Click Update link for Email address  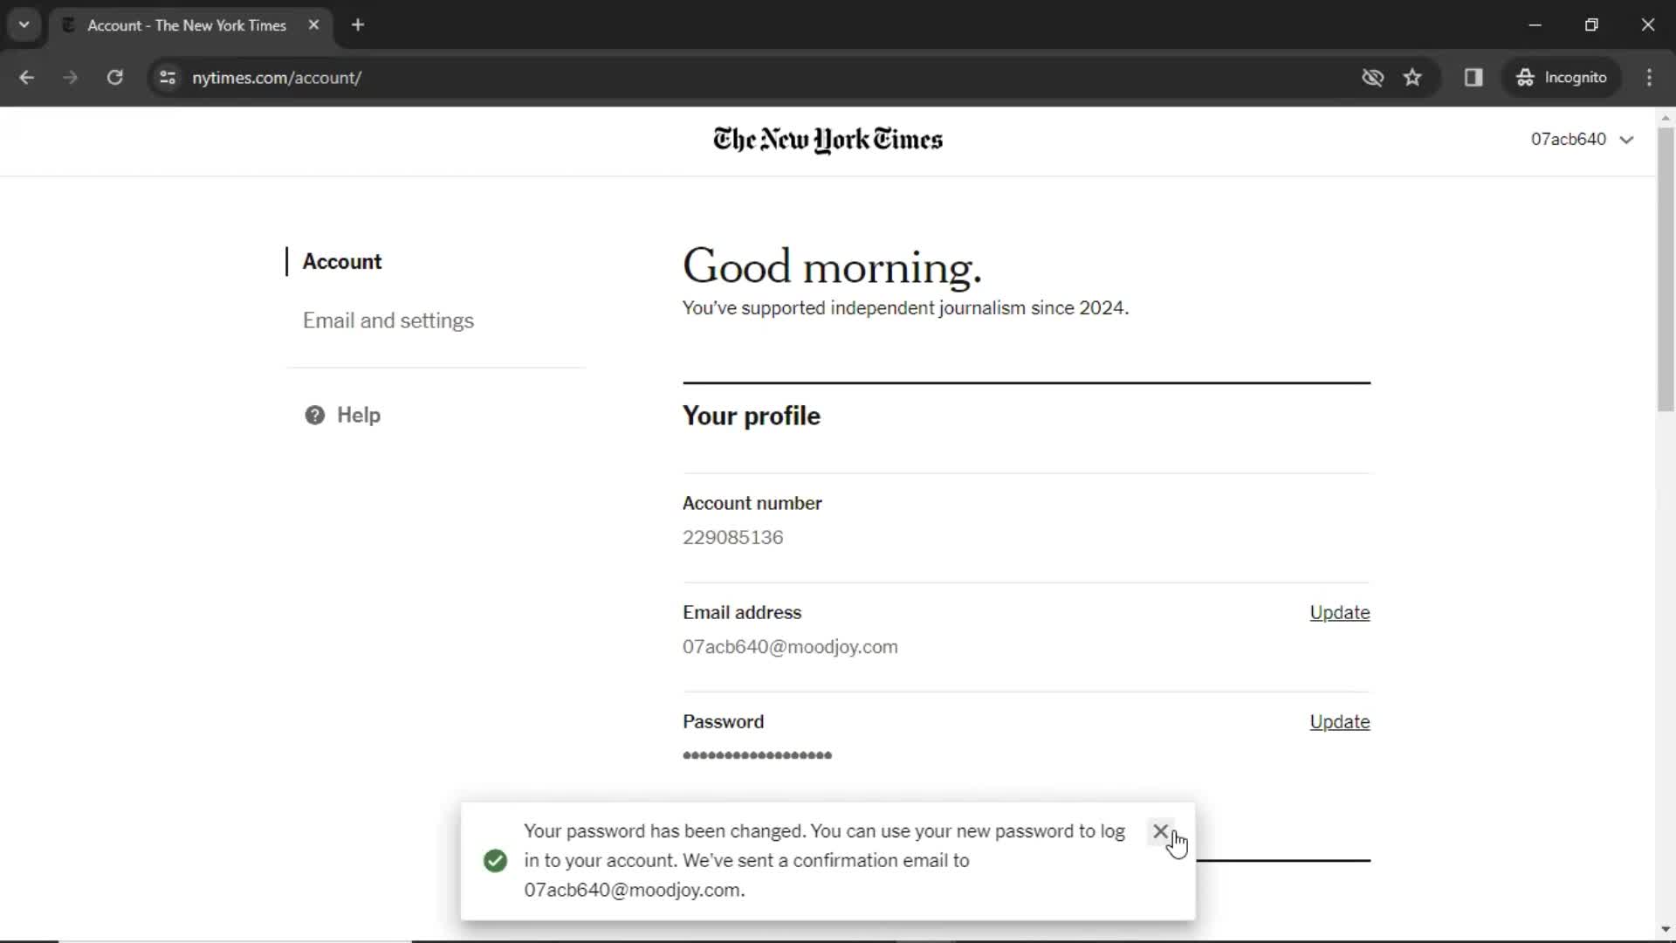coord(1339,611)
